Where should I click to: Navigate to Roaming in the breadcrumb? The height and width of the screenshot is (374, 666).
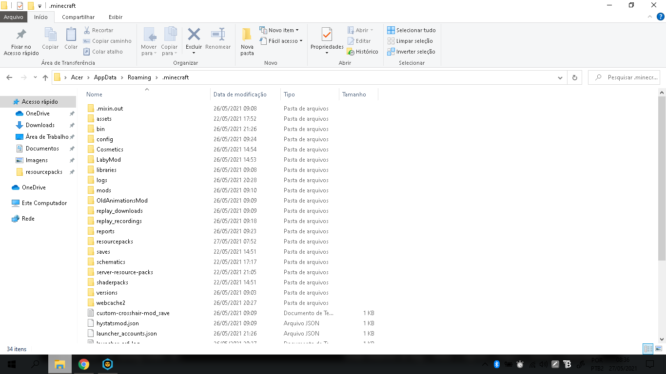(139, 77)
